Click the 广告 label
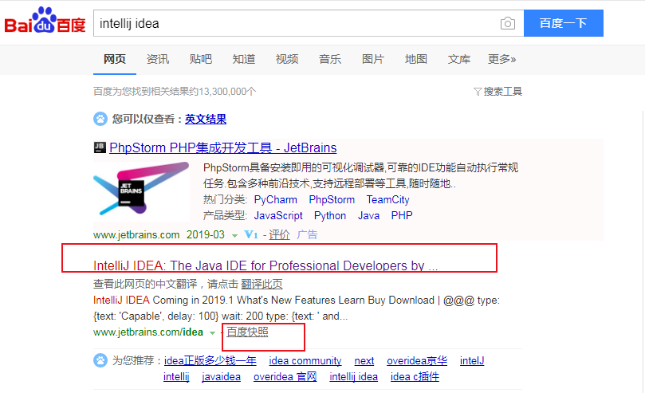Image resolution: width=645 pixels, height=393 pixels. [x=307, y=234]
